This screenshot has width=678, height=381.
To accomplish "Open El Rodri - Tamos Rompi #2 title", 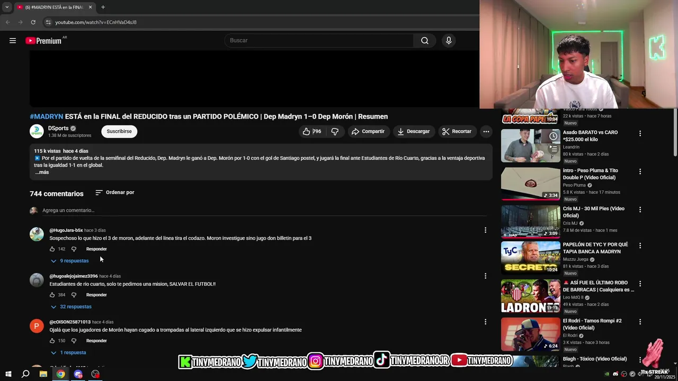I will 592,324.
